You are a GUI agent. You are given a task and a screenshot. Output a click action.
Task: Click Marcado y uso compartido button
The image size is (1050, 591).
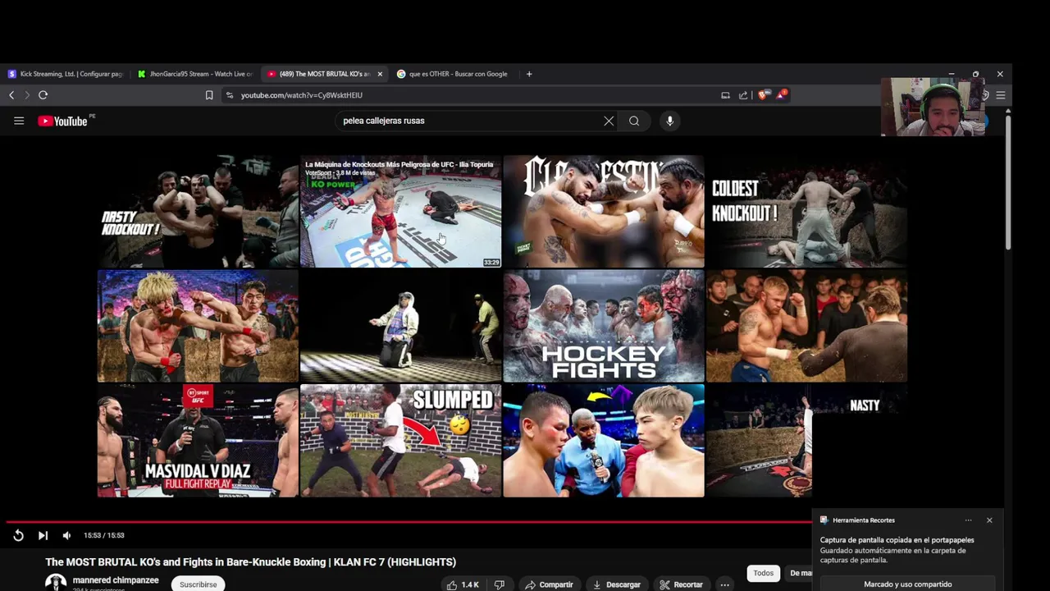click(x=908, y=584)
